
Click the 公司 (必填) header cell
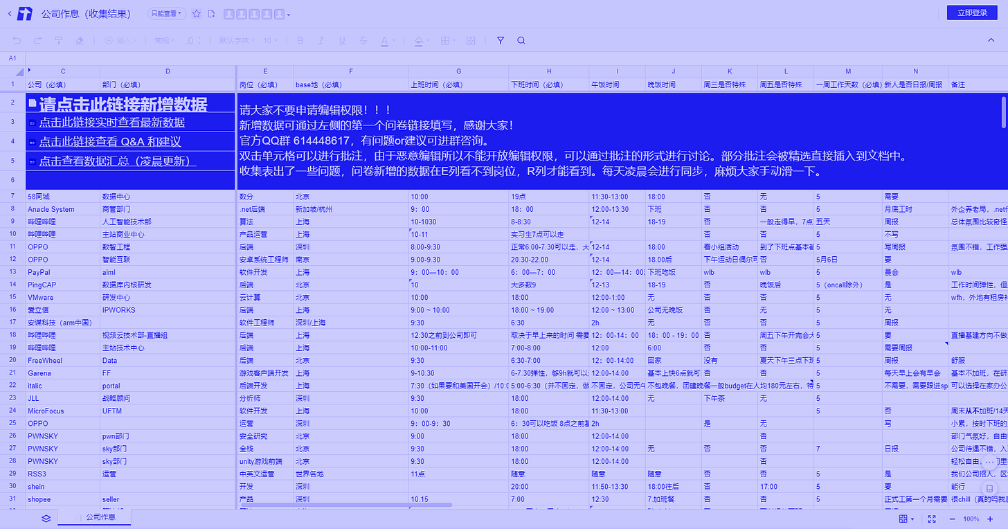click(63, 84)
